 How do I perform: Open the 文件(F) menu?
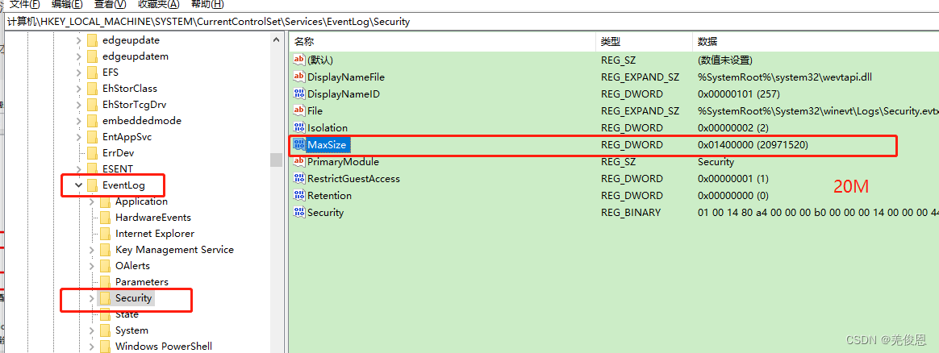click(24, 4)
